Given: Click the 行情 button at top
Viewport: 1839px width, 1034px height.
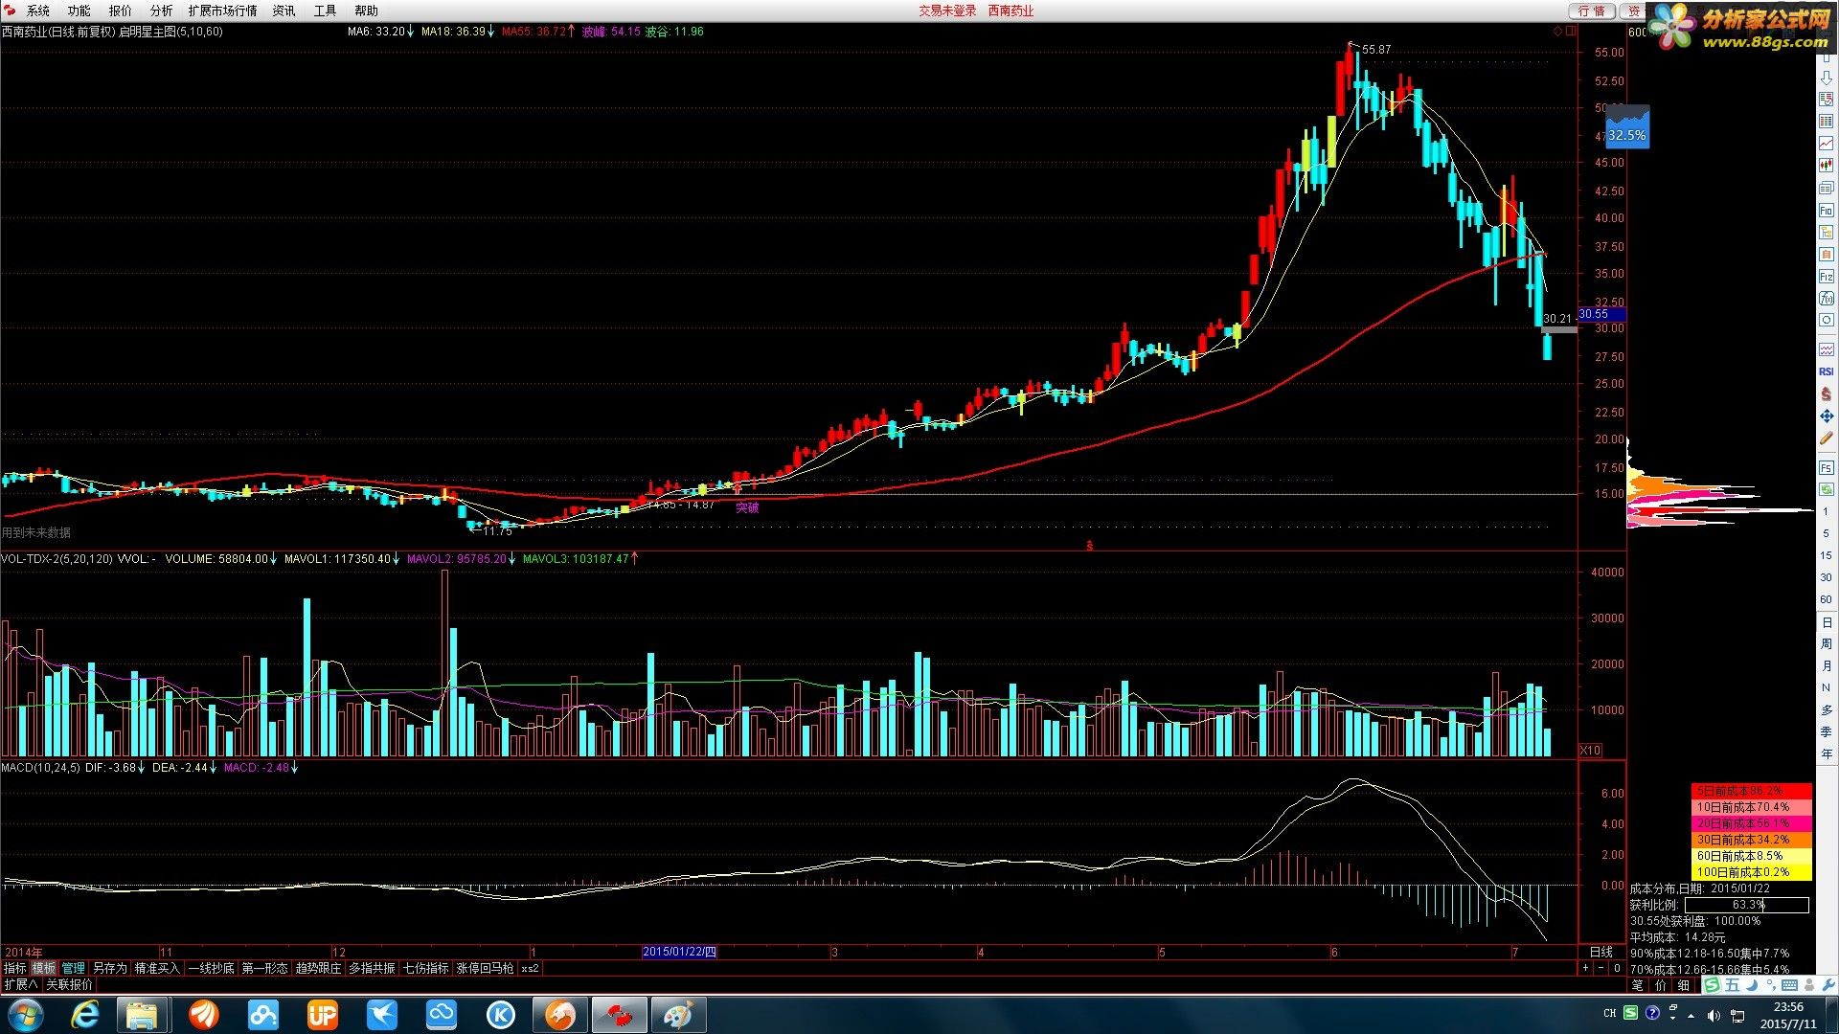Looking at the screenshot, I should [1592, 11].
